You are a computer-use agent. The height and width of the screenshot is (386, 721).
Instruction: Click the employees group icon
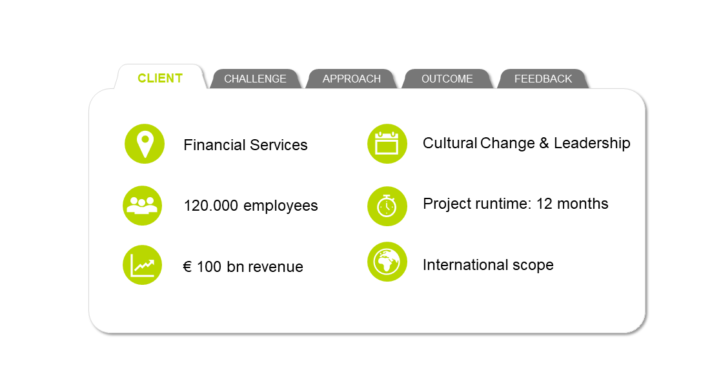142,206
